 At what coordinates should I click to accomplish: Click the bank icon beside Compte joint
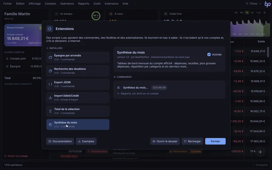[x=7, y=59]
